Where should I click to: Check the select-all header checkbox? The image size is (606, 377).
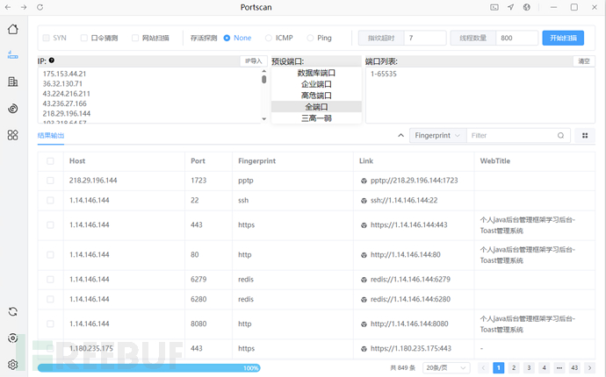(50, 161)
